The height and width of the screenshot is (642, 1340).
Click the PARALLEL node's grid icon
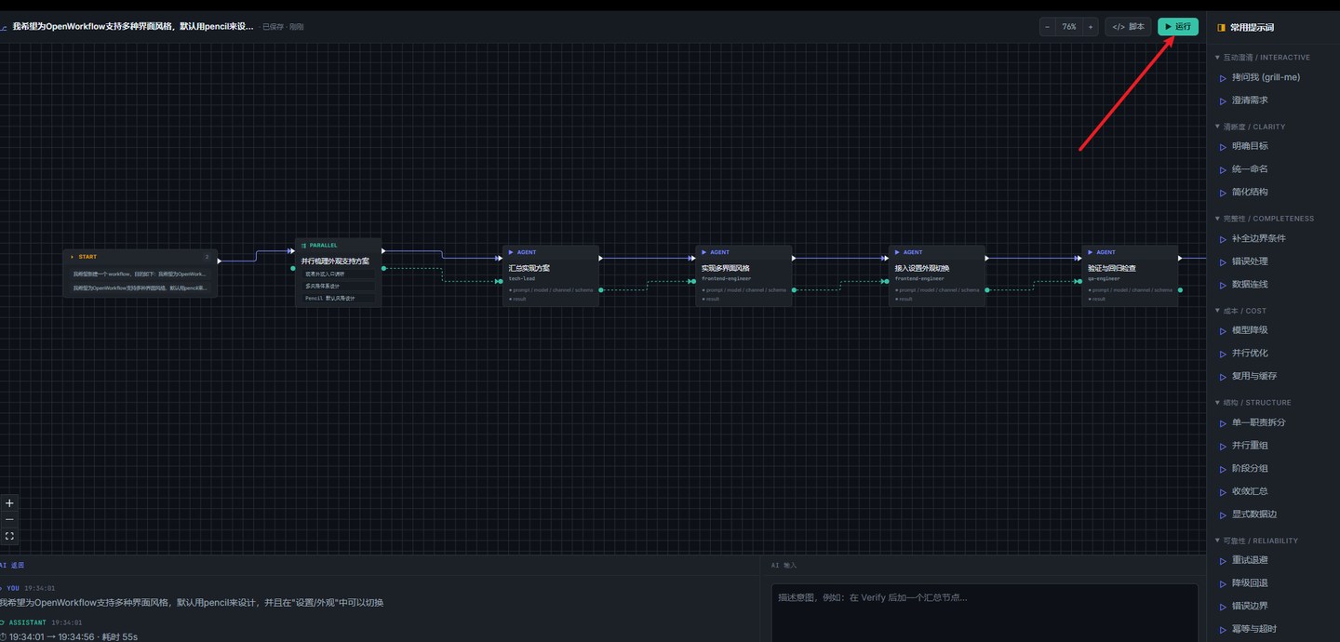(x=303, y=246)
